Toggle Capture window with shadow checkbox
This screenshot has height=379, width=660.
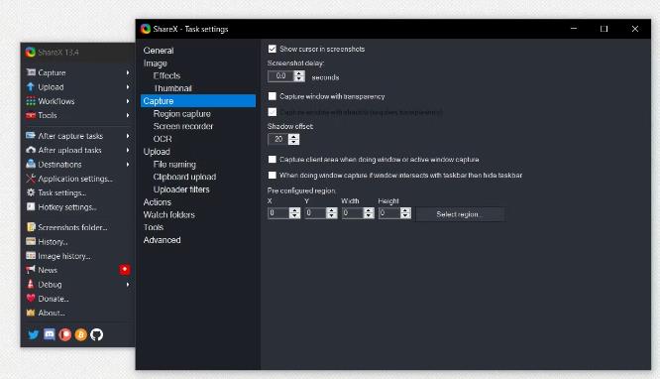[x=273, y=112]
